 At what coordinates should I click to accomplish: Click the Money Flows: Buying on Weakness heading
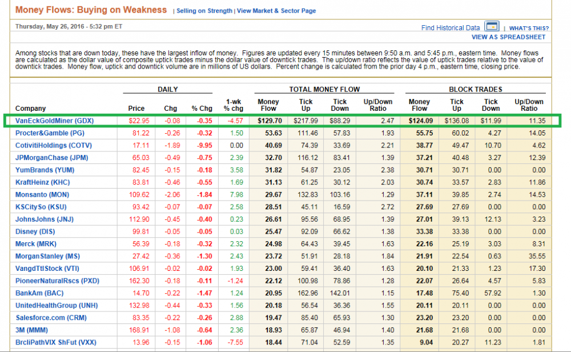click(x=91, y=10)
